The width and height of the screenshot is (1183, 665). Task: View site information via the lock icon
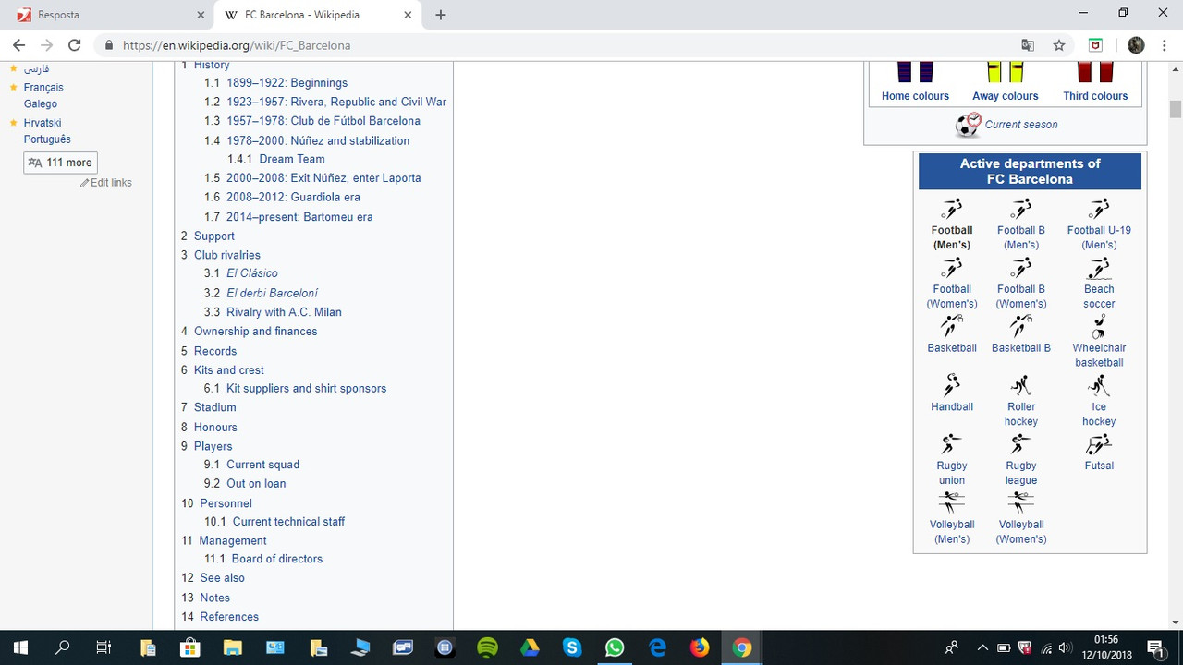tap(109, 45)
